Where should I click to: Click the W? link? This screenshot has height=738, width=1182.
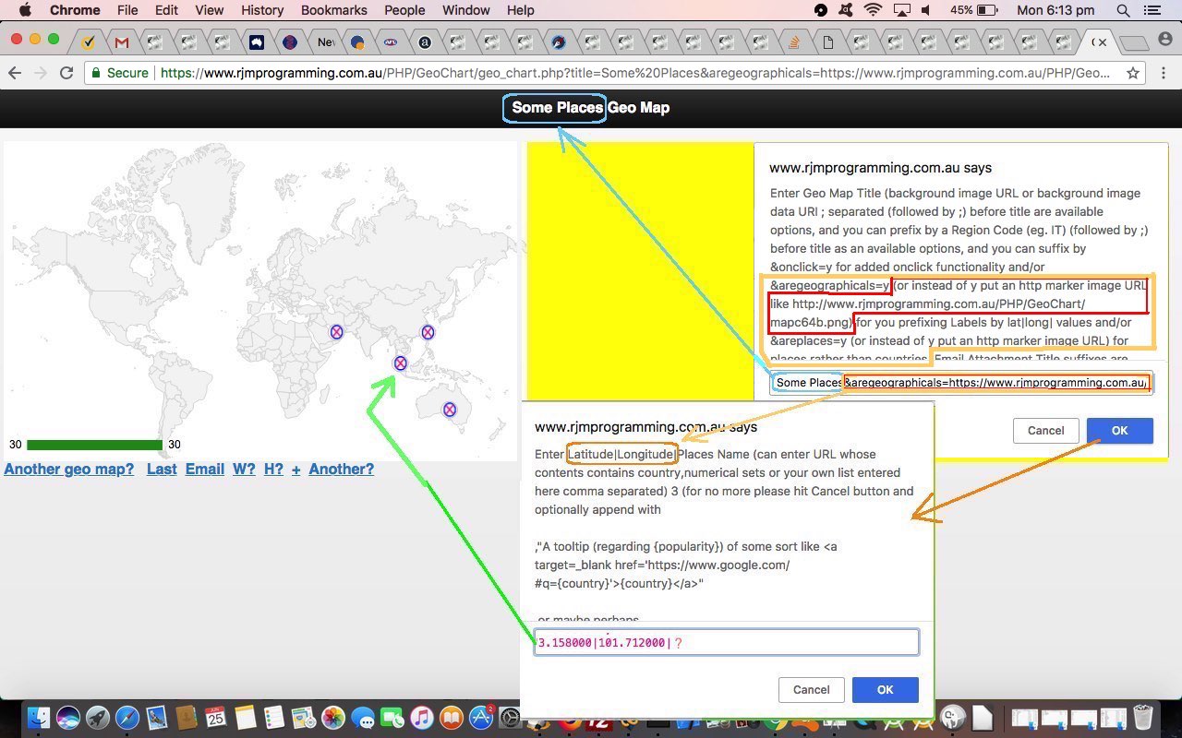click(x=244, y=469)
